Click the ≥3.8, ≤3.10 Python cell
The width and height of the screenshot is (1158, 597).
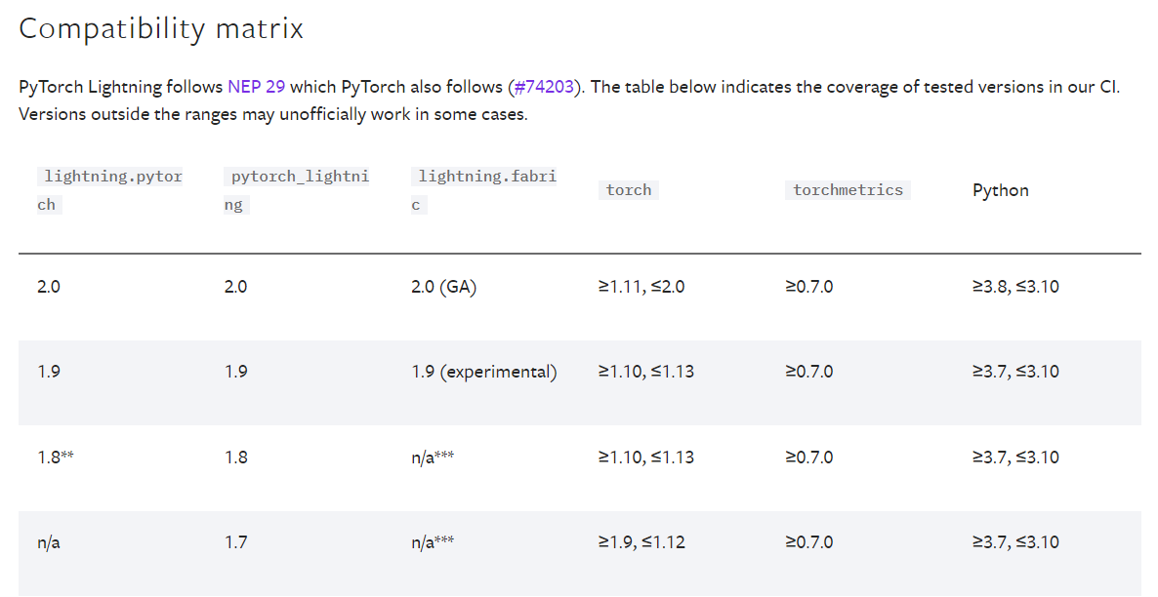click(x=1015, y=286)
